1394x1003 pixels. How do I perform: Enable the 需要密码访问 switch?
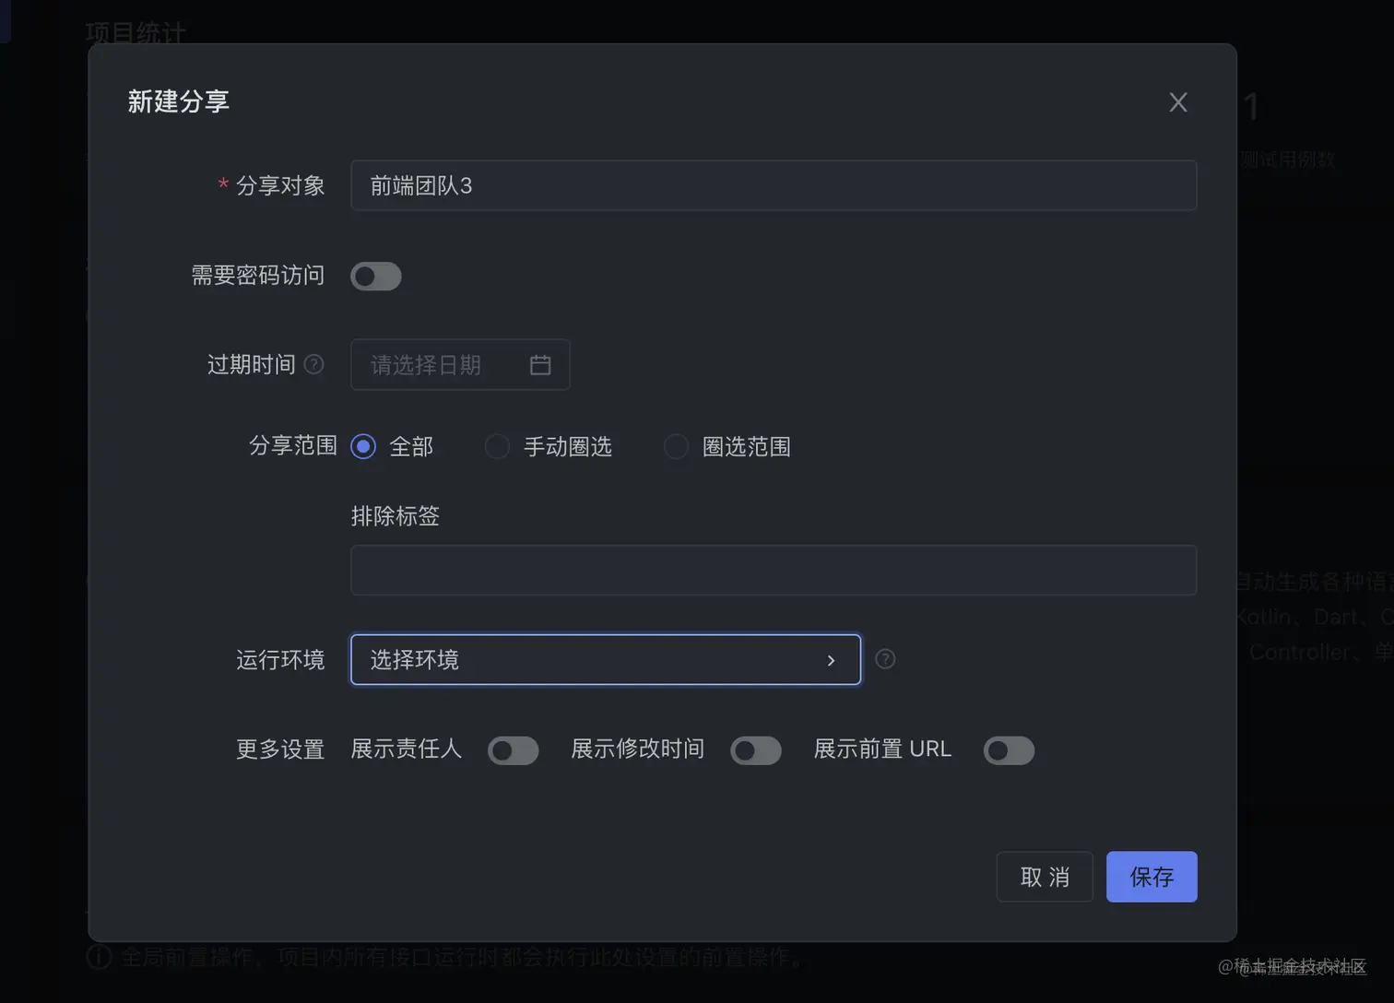pyautogui.click(x=376, y=277)
